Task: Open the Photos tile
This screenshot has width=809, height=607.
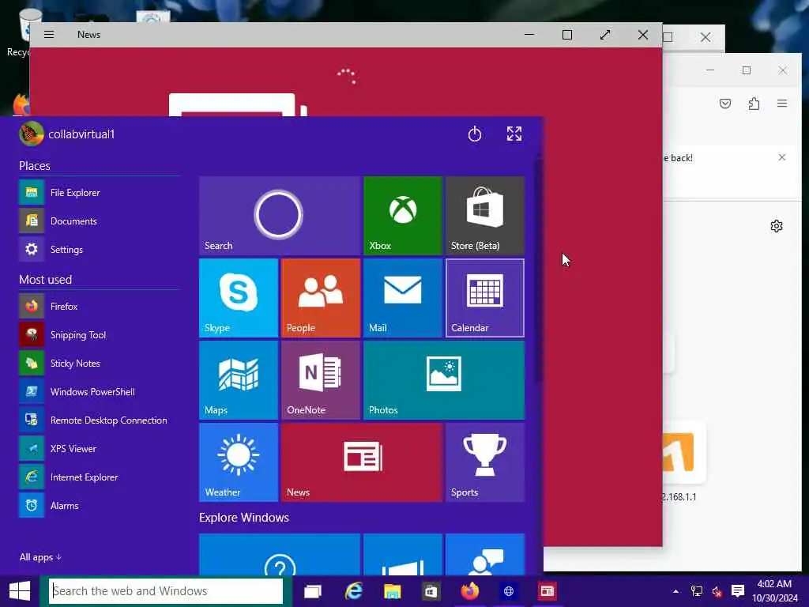Action: pos(444,380)
